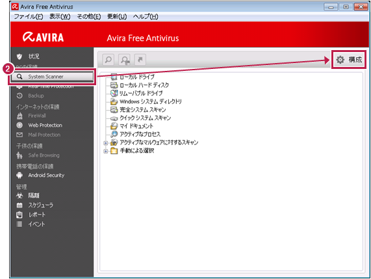Image resolution: width=371 pixels, height=279 pixels.
Task: Select マイ ドキュメント scan profile
Action: click(x=136, y=126)
